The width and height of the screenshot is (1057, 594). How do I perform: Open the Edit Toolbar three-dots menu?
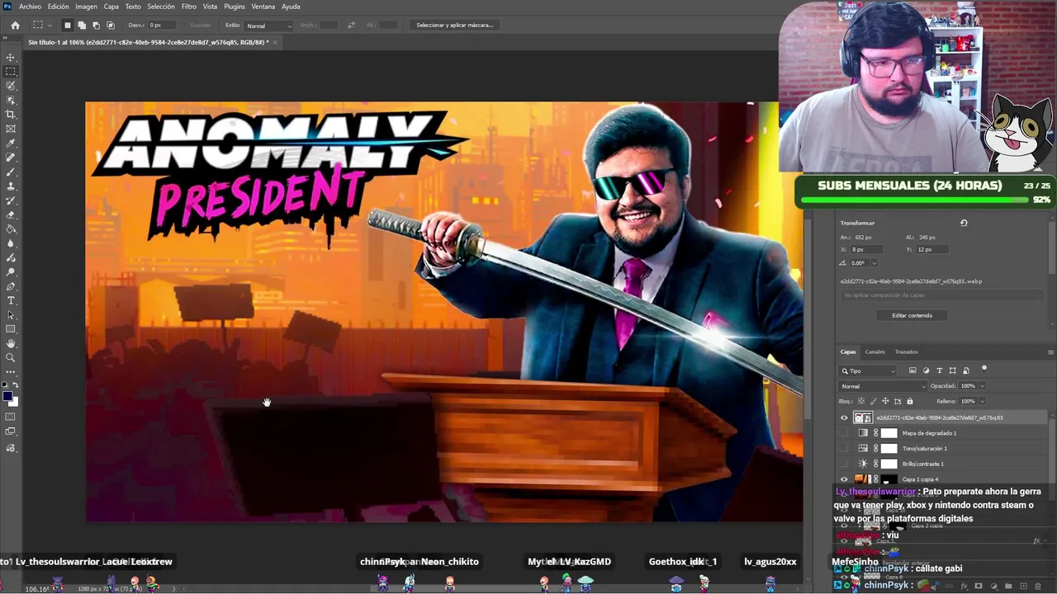point(11,372)
